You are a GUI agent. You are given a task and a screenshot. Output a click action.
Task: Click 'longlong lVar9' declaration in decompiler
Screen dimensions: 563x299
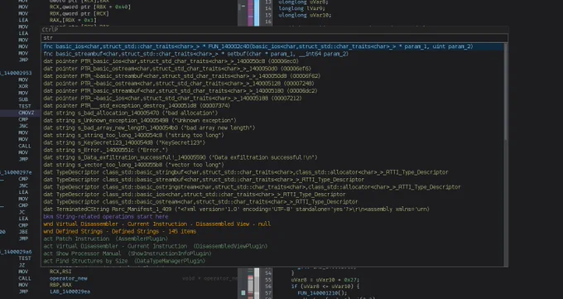(x=303, y=8)
